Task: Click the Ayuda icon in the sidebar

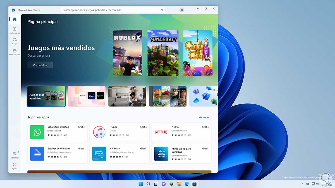Action: point(15,165)
